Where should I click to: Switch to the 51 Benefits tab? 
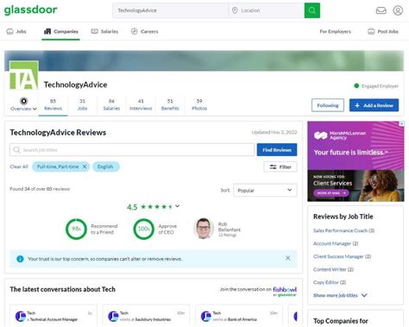tap(170, 104)
